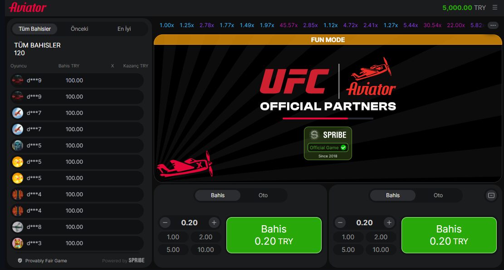Choose the 10.00 quick amount in right bet panel
This screenshot has height=270, width=504.
(381, 250)
